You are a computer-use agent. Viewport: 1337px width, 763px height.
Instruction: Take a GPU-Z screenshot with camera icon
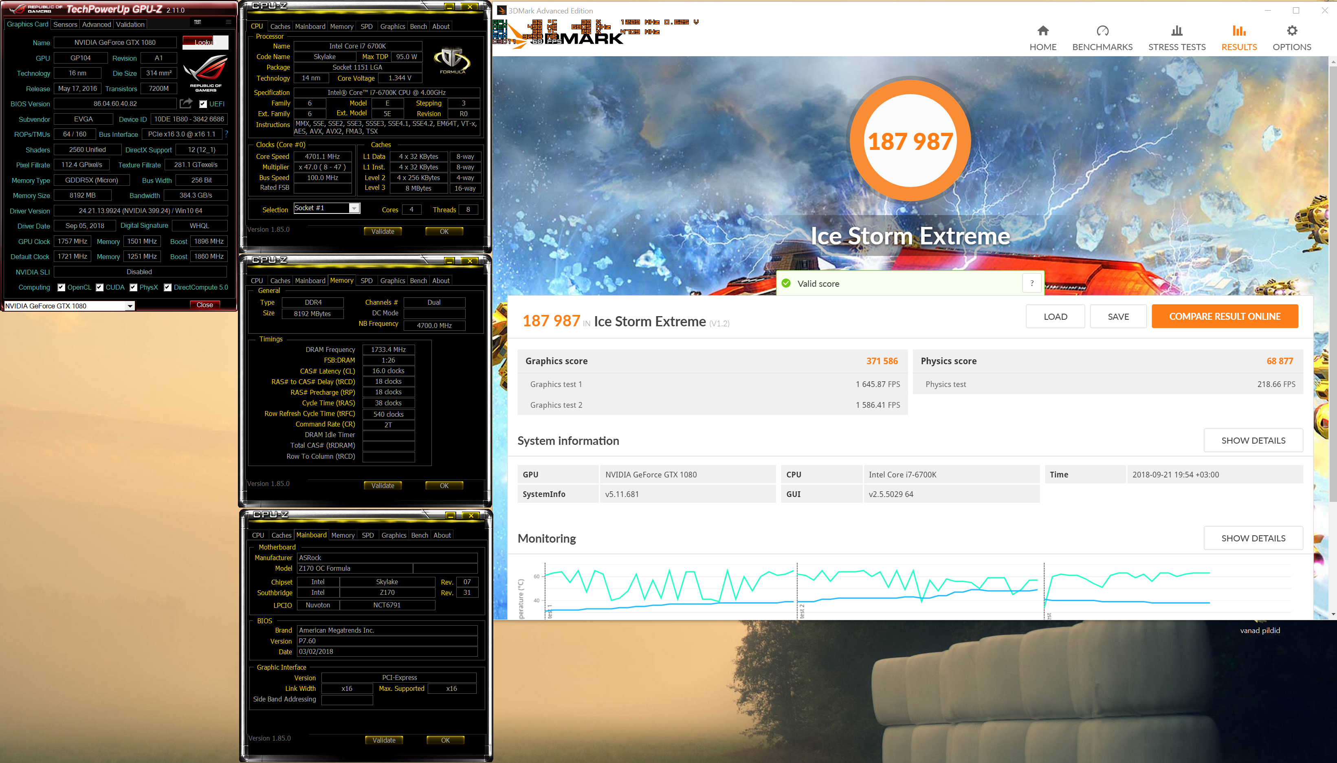198,22
